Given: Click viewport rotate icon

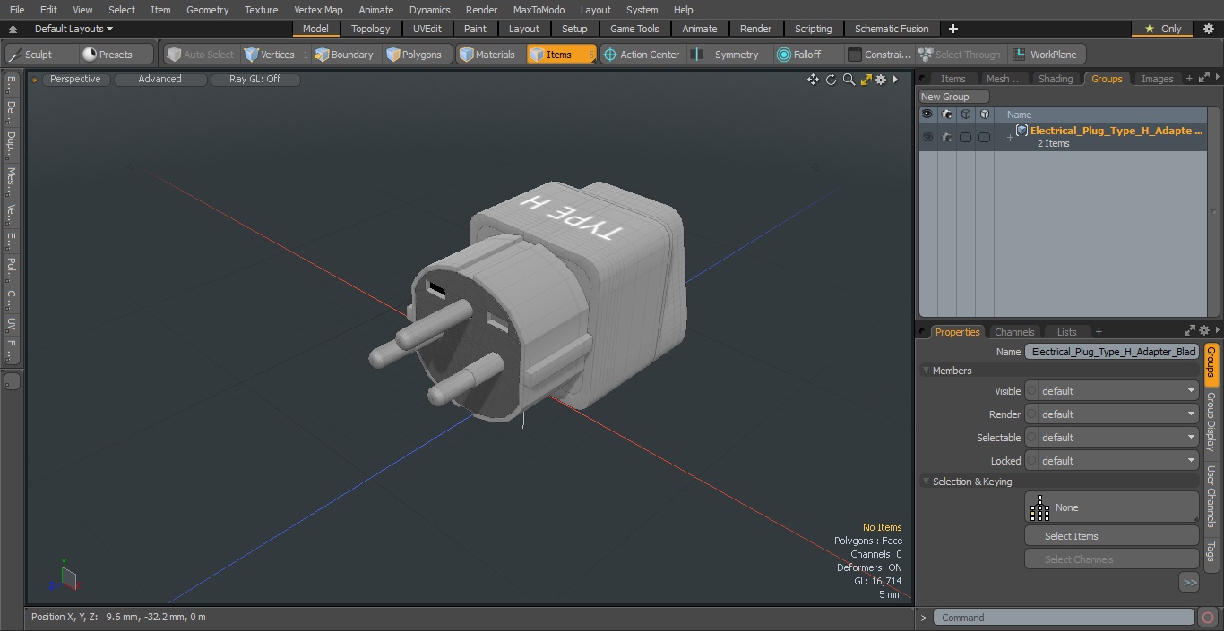Looking at the screenshot, I should point(831,80).
